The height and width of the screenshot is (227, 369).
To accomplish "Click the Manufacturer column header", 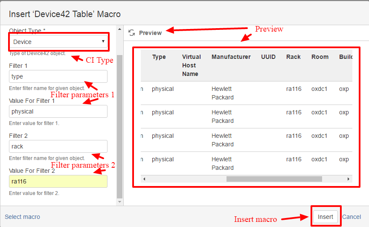I will [231, 57].
